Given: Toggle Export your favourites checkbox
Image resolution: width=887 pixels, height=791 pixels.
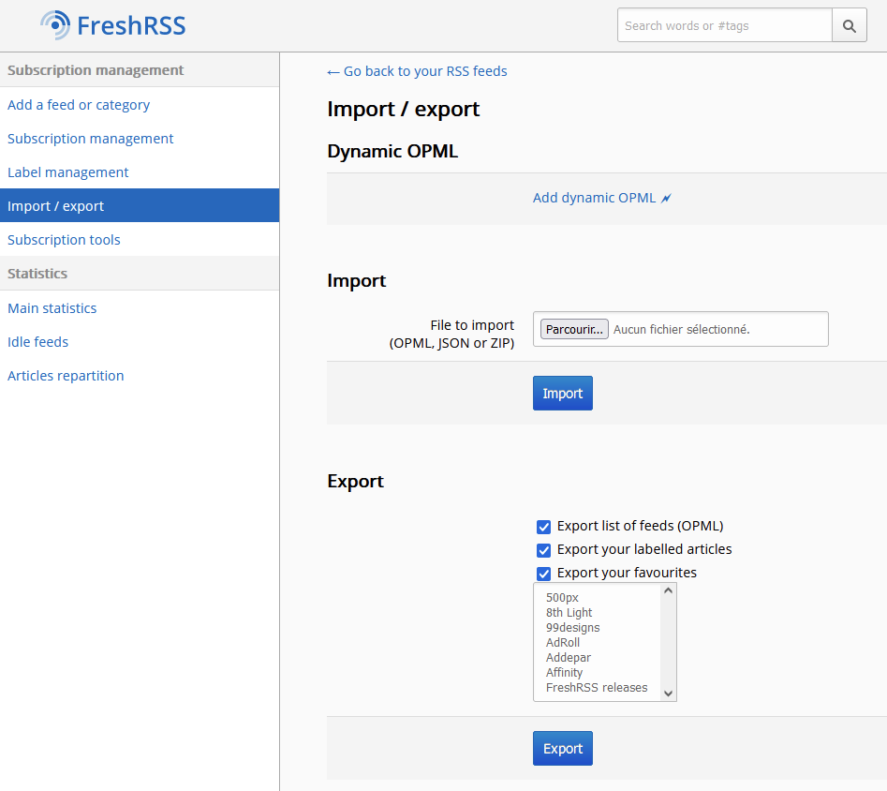Looking at the screenshot, I should pos(543,574).
